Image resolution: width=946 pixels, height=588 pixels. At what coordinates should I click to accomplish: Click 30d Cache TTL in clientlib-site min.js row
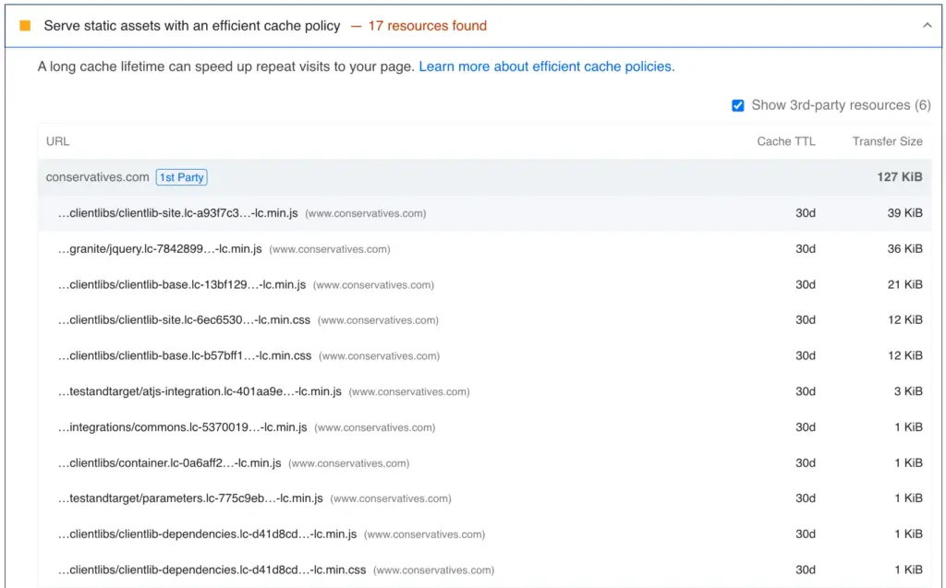[805, 213]
